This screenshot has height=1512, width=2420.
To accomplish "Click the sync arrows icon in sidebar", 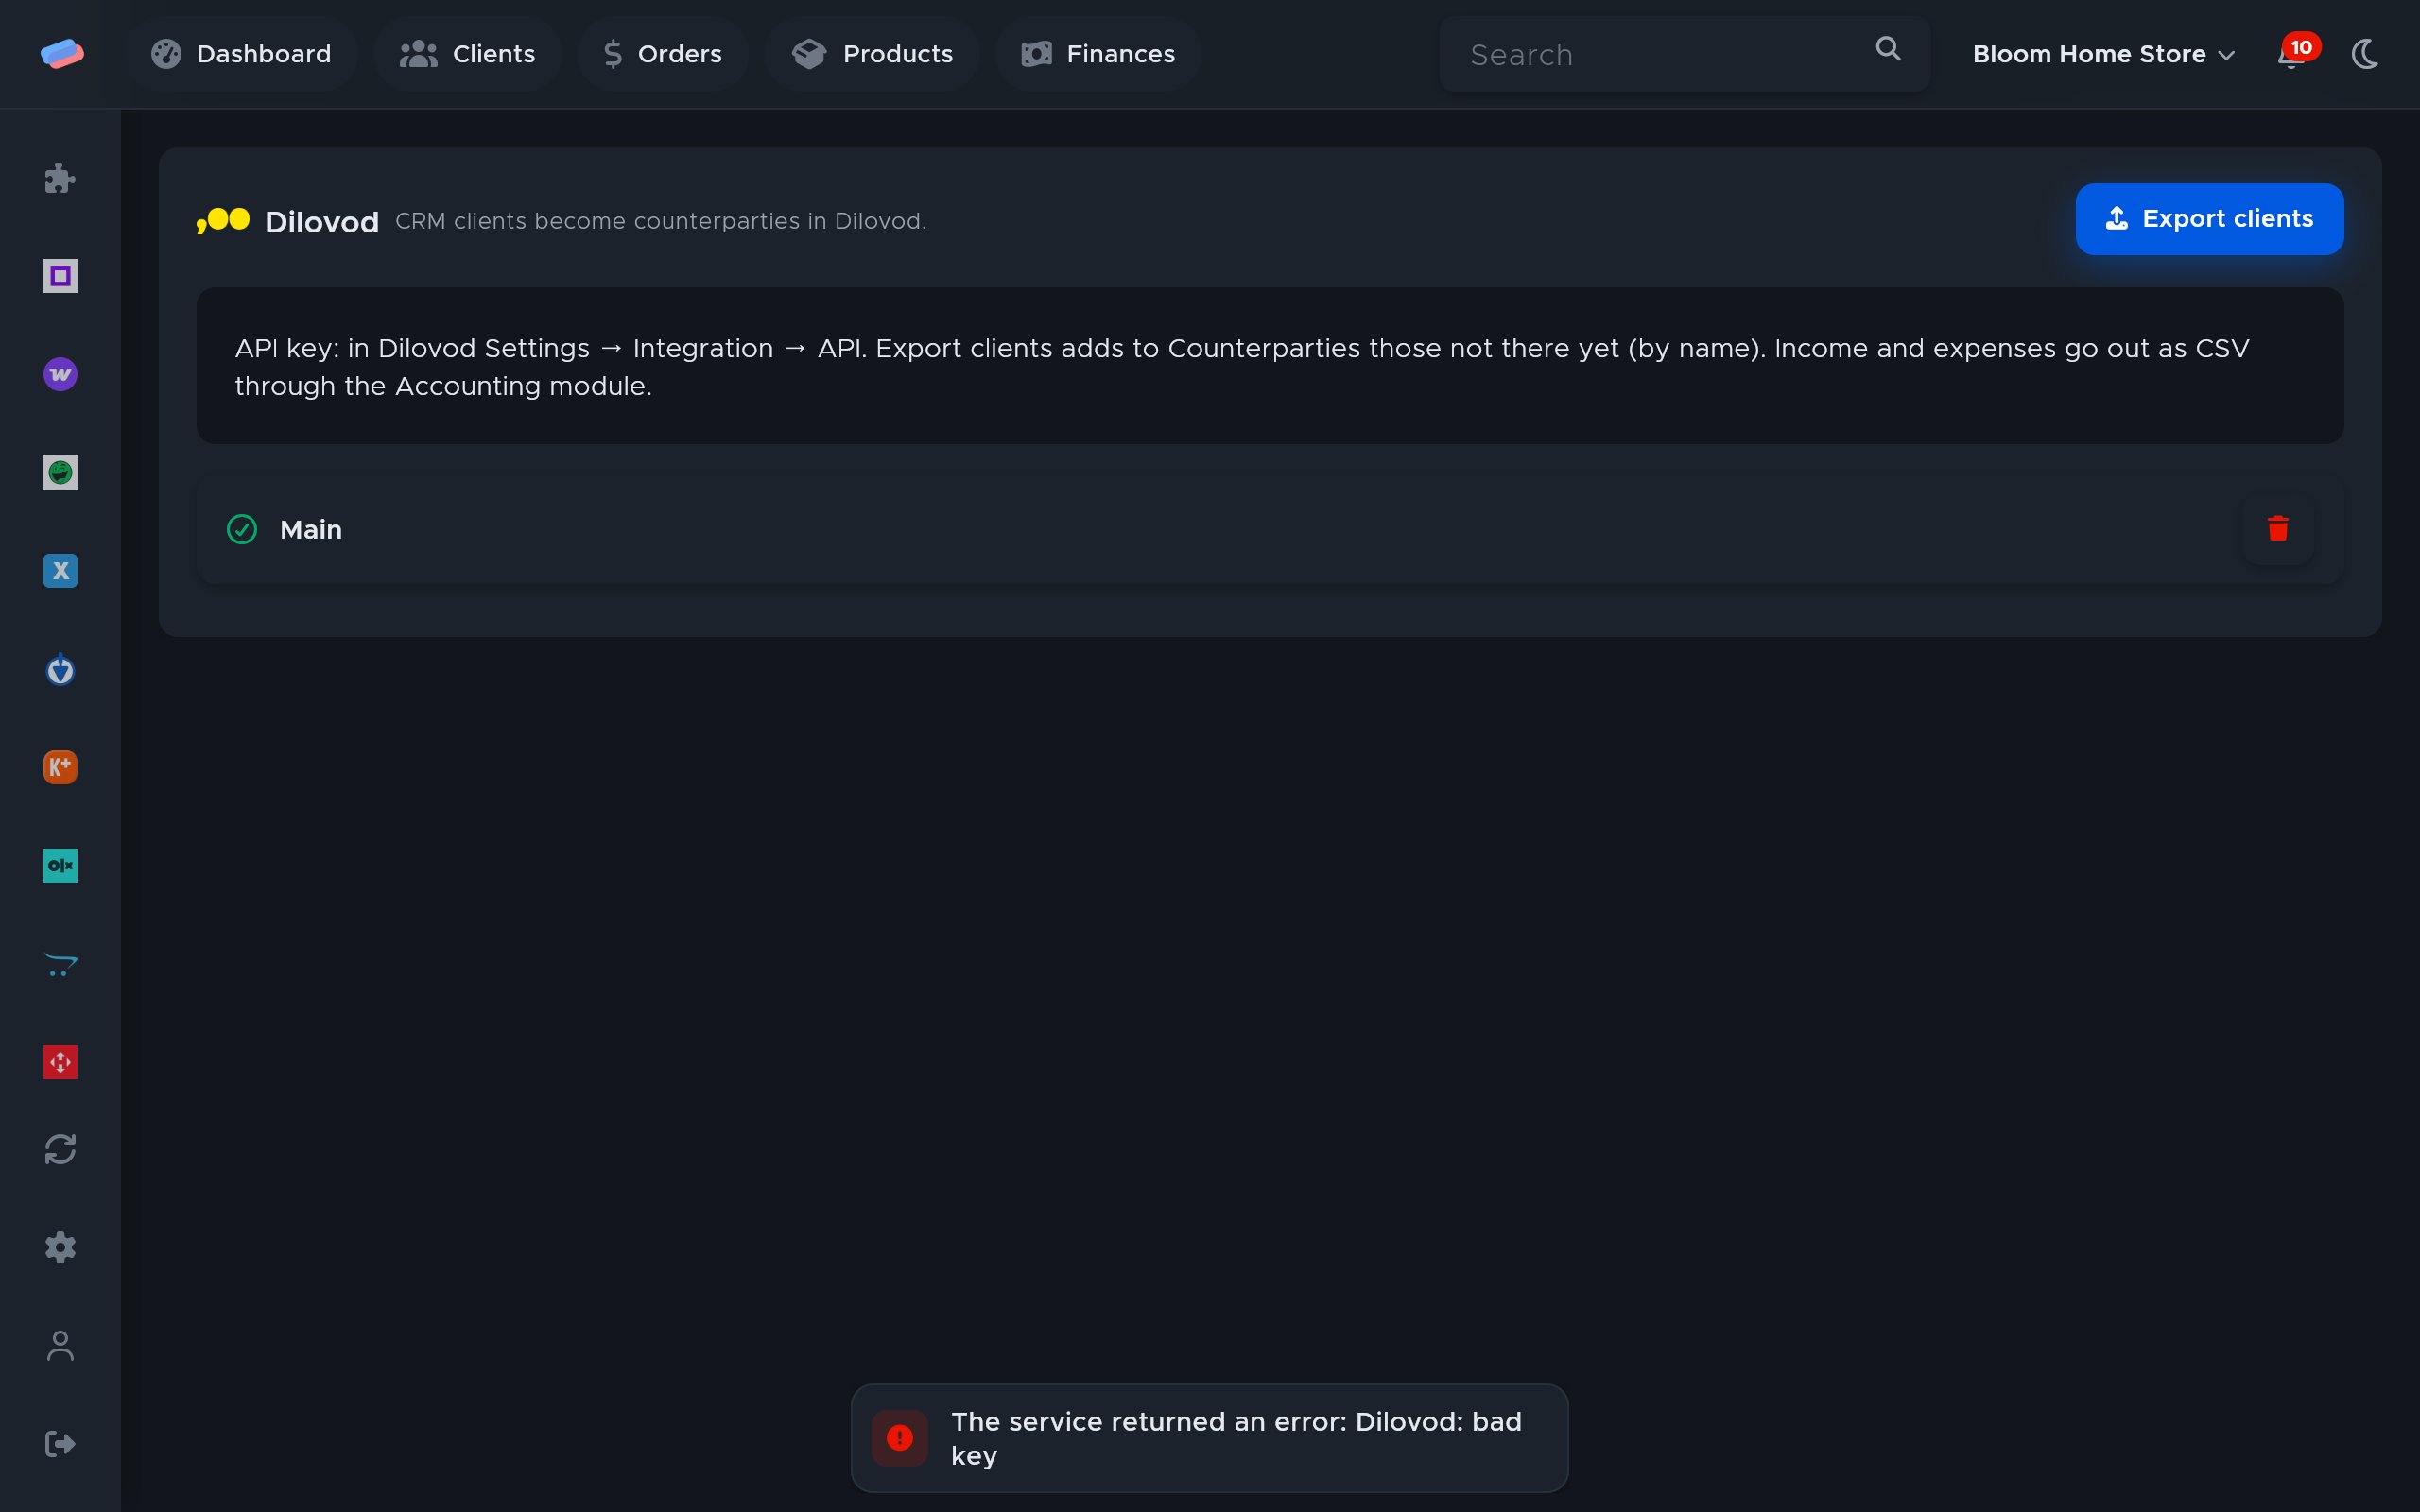I will [x=60, y=1149].
